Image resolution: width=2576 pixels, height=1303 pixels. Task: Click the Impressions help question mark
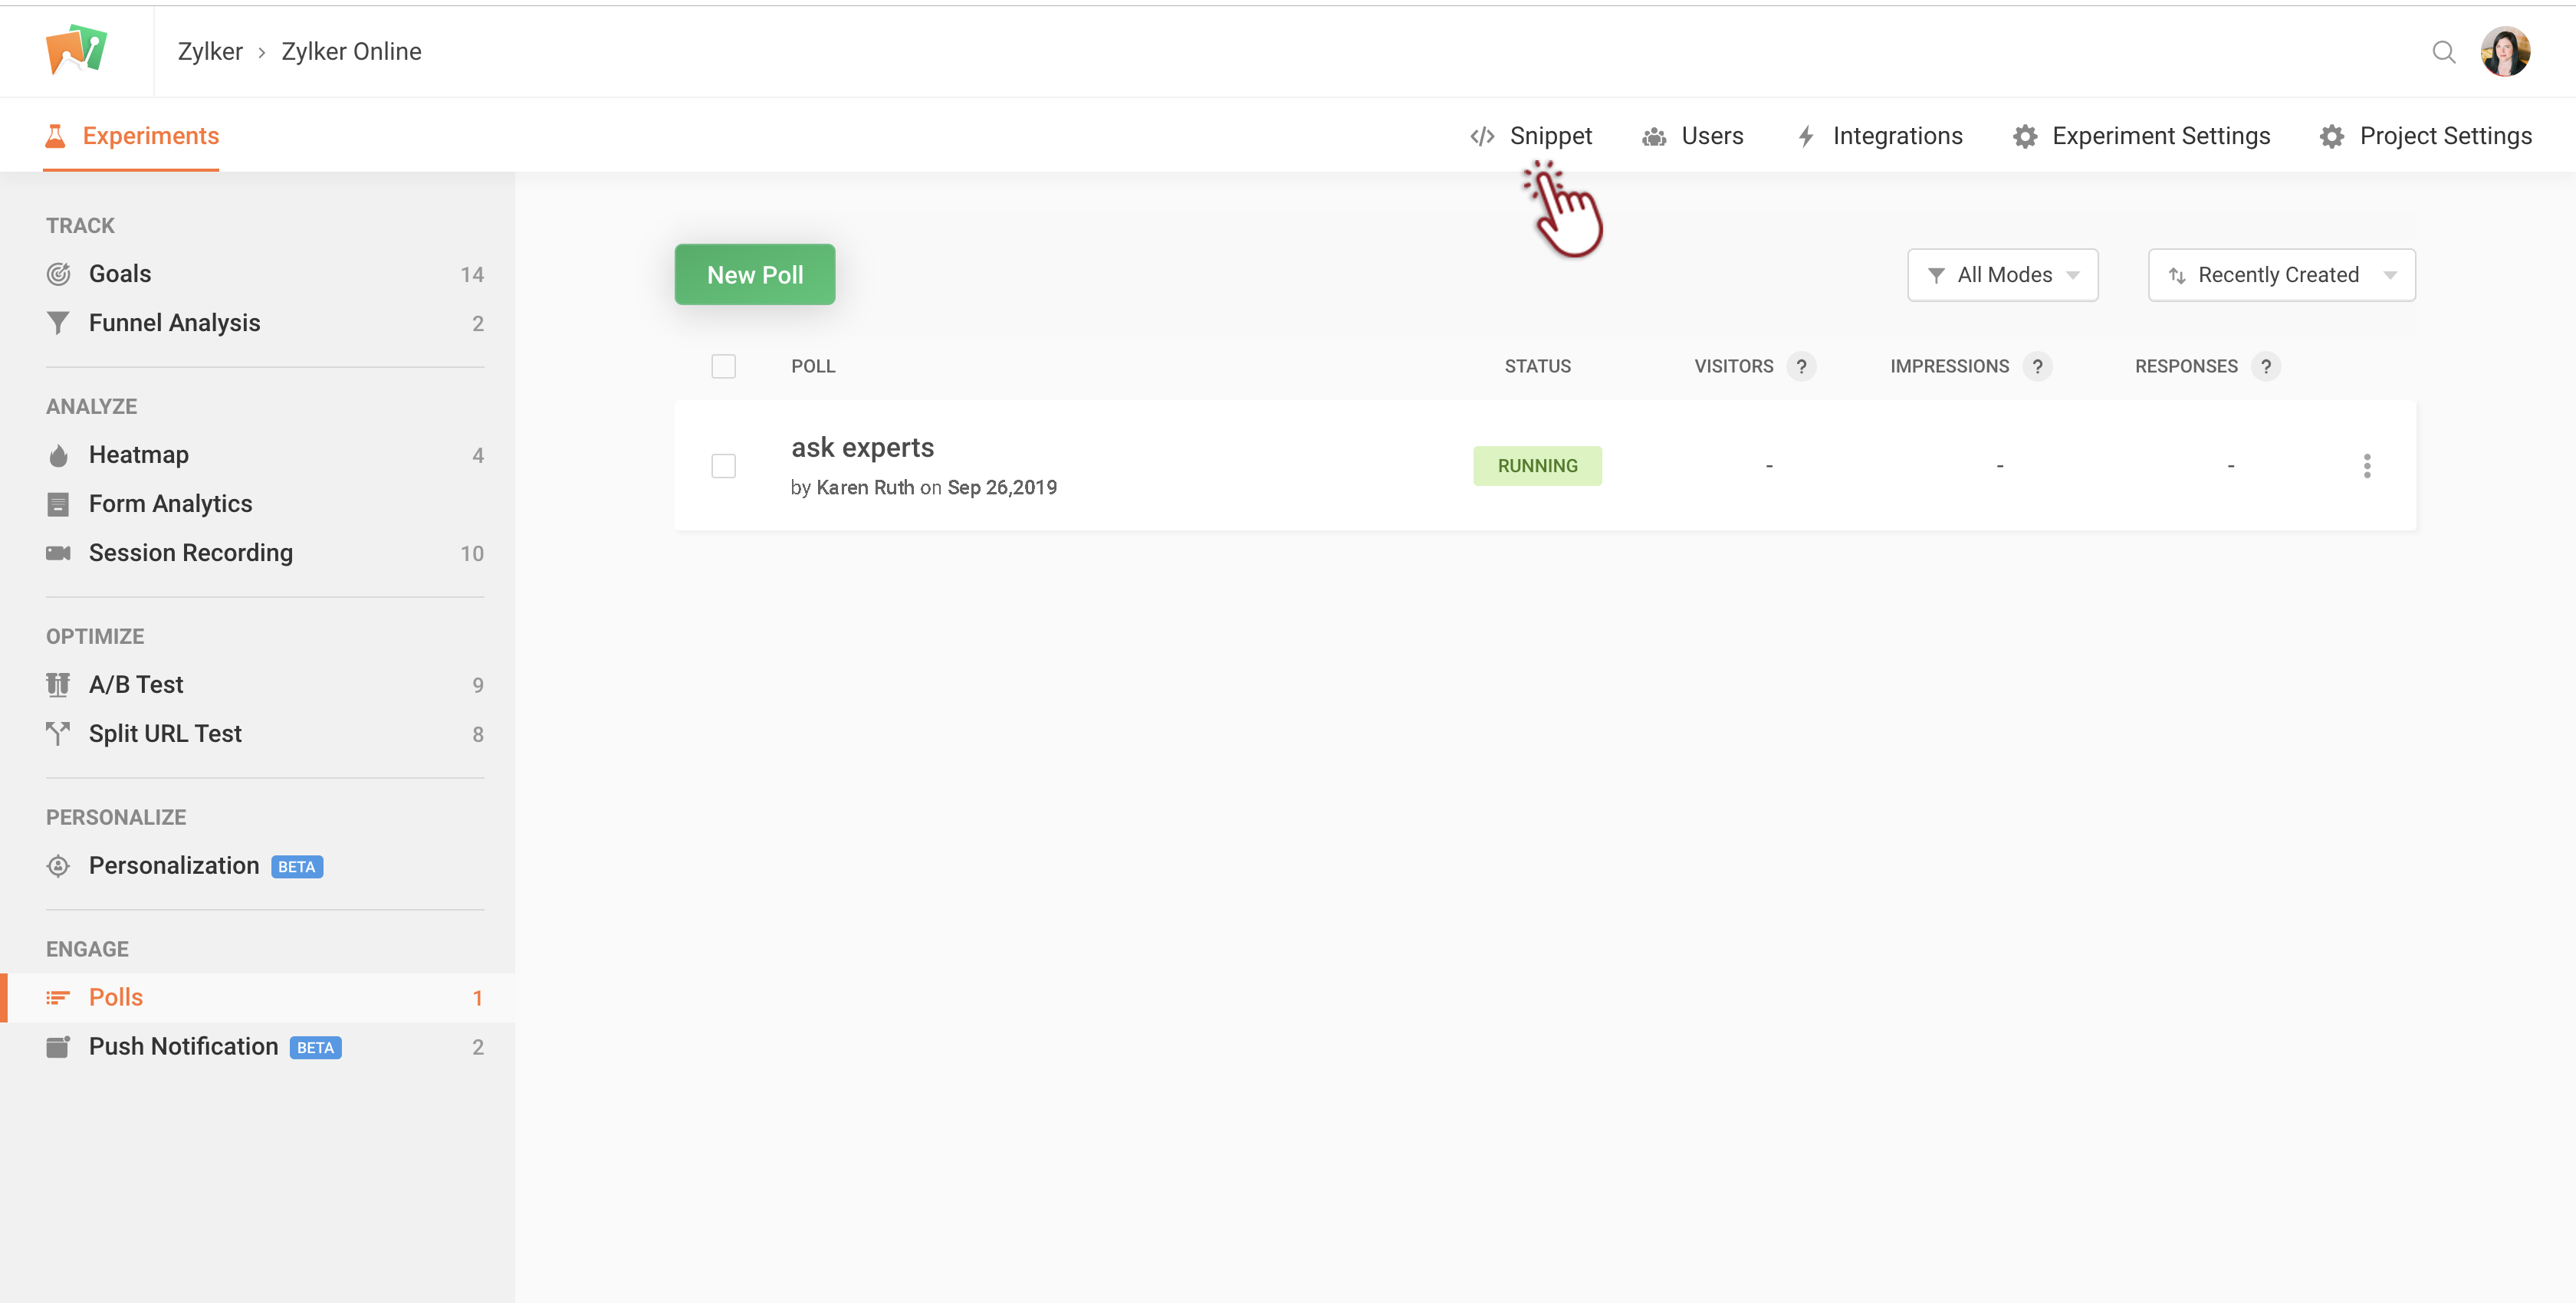[x=2037, y=367]
